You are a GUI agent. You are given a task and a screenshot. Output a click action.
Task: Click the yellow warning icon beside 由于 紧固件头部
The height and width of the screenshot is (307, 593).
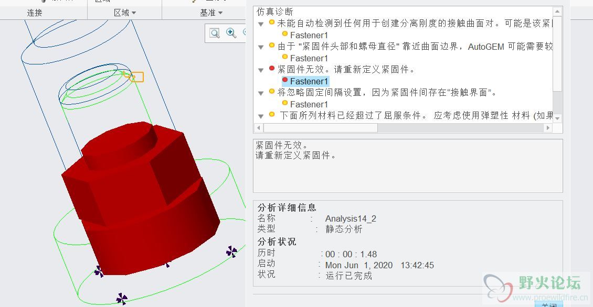click(x=271, y=45)
